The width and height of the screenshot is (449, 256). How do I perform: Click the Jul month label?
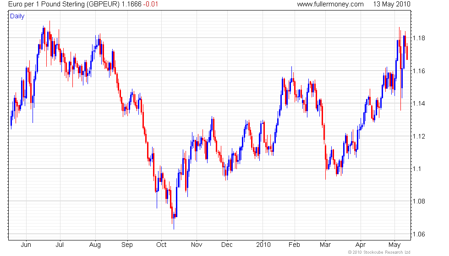pos(60,245)
